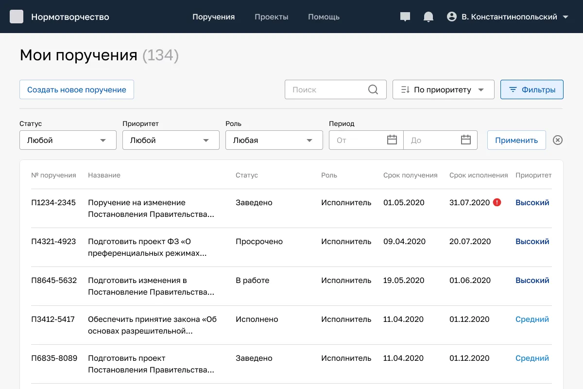Focus the Поиск search field

335,89
